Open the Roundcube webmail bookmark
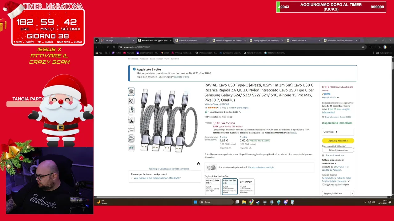 275,53
